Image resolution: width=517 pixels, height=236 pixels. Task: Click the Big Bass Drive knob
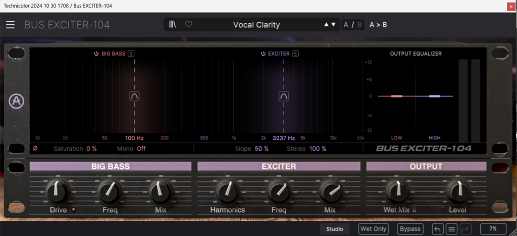(x=58, y=191)
